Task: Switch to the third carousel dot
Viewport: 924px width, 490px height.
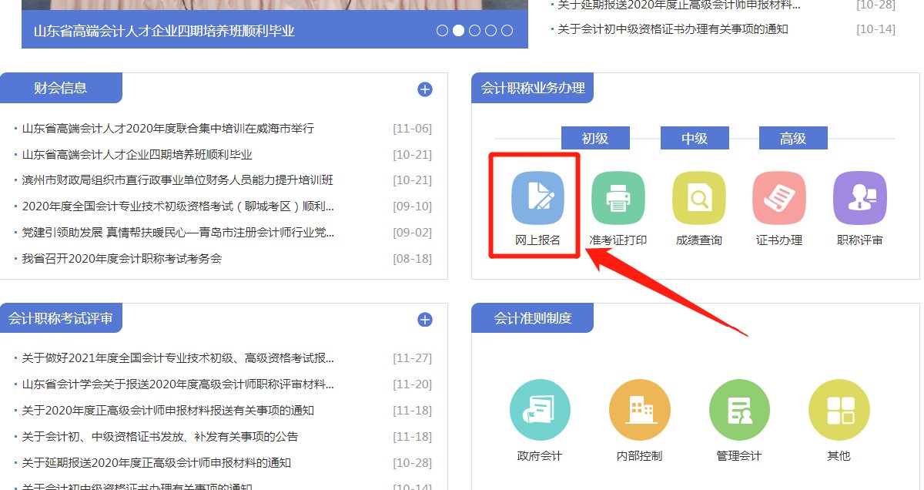Action: click(x=474, y=31)
